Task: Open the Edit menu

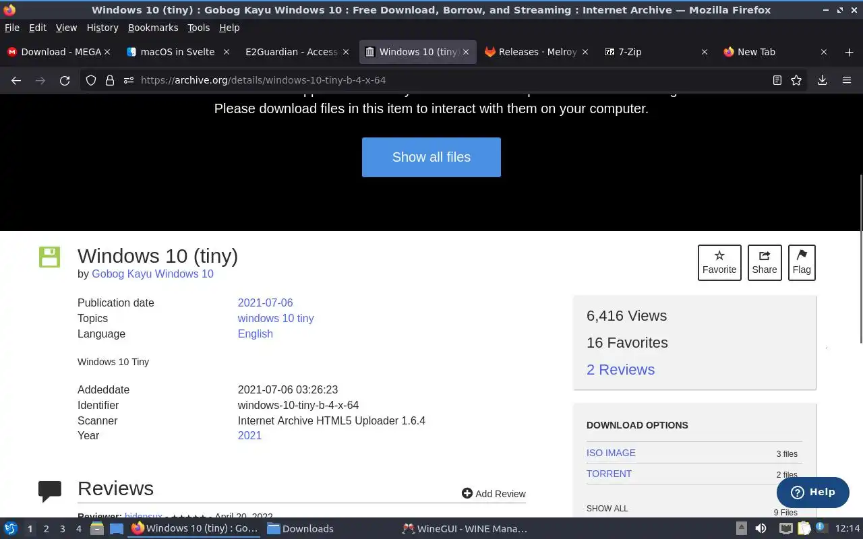Action: pos(38,28)
